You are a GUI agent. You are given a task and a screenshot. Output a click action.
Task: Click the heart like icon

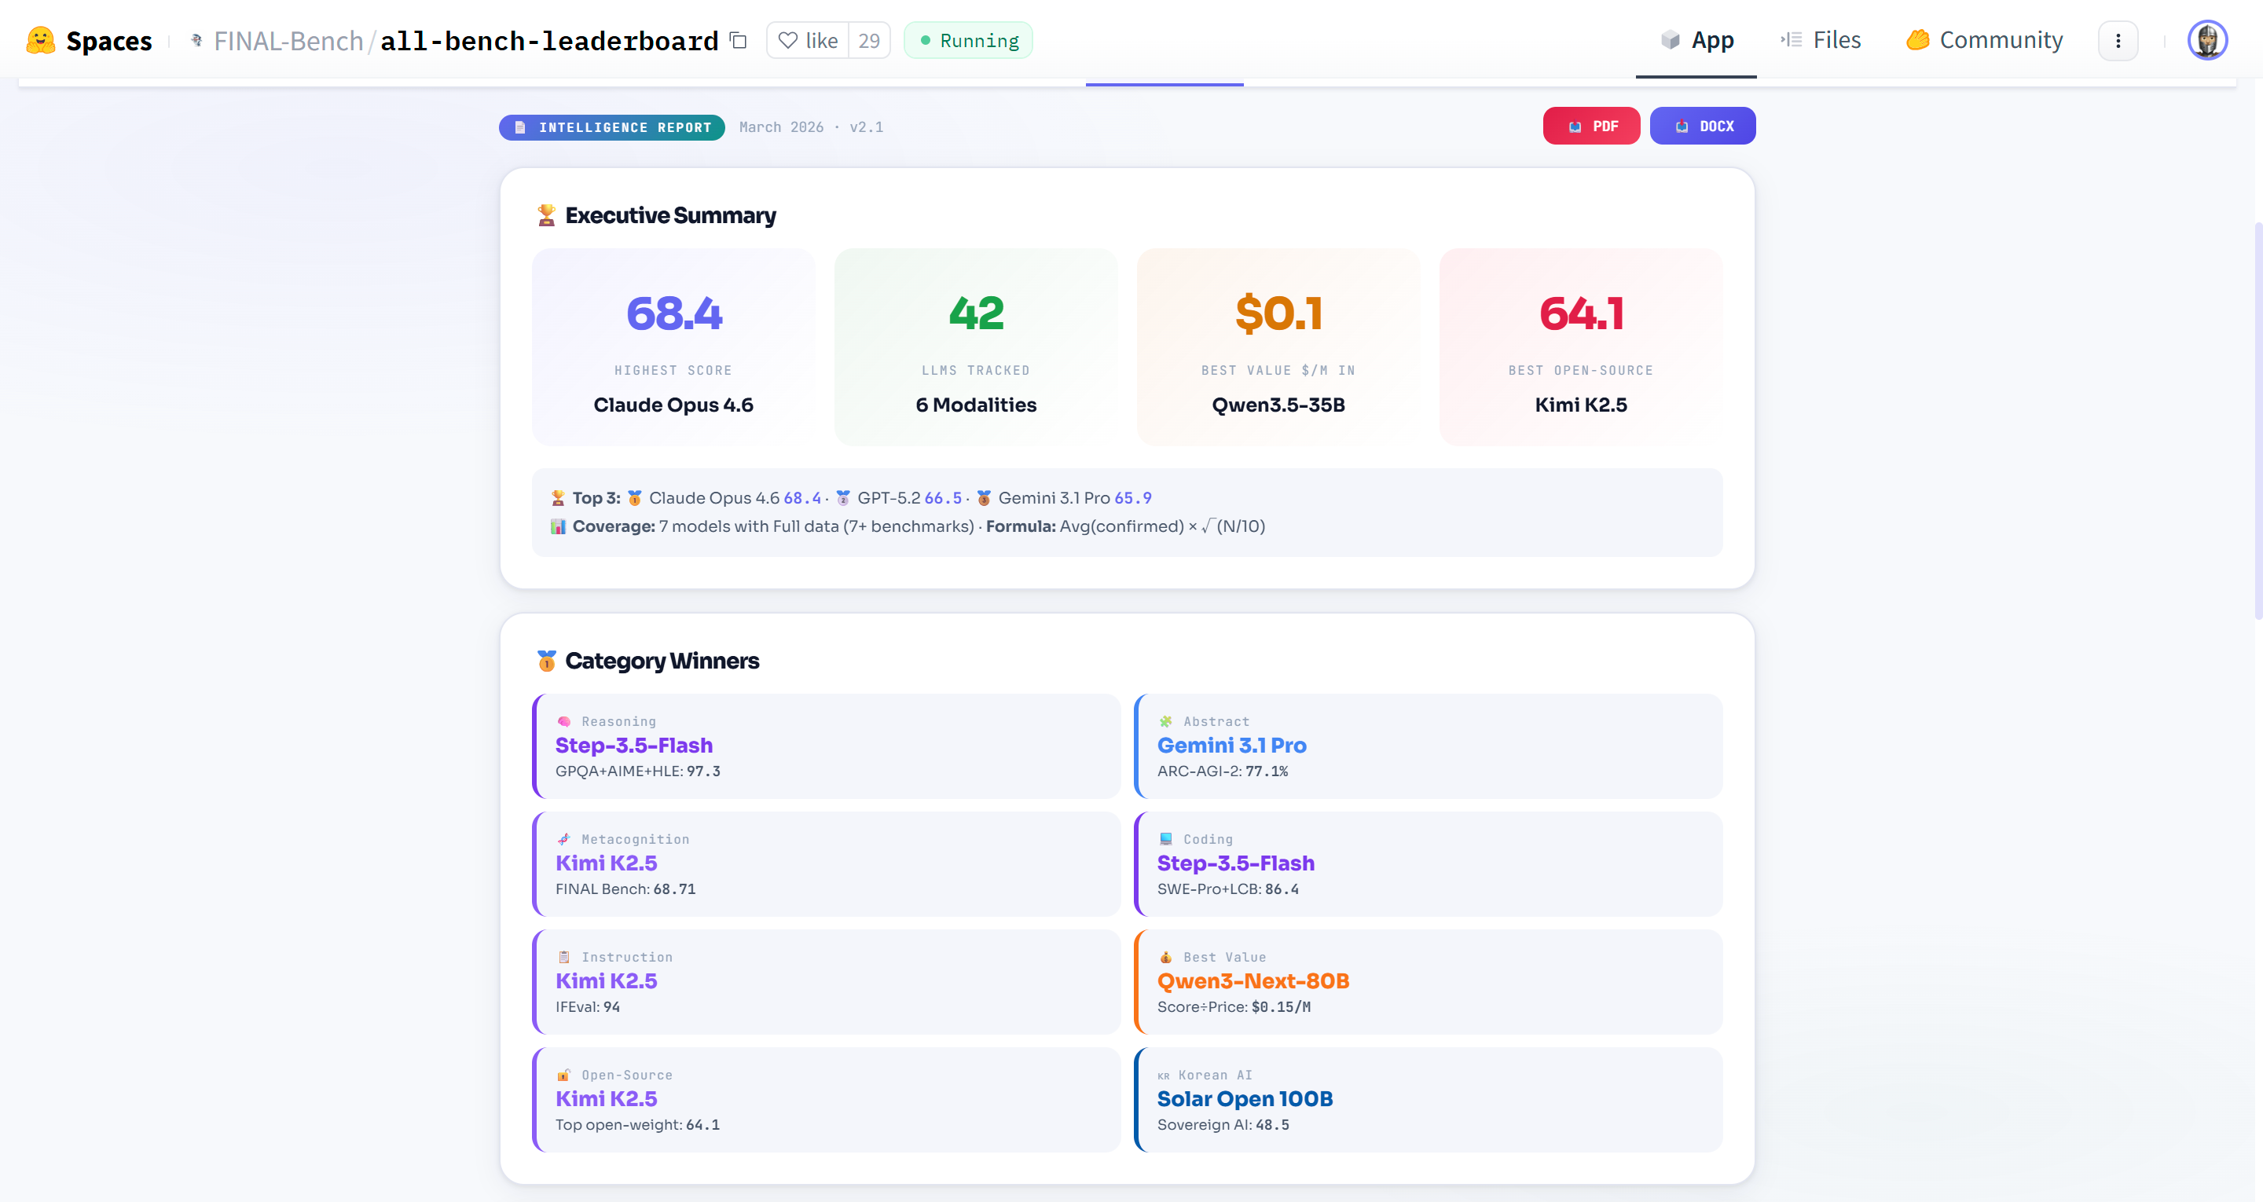(788, 40)
